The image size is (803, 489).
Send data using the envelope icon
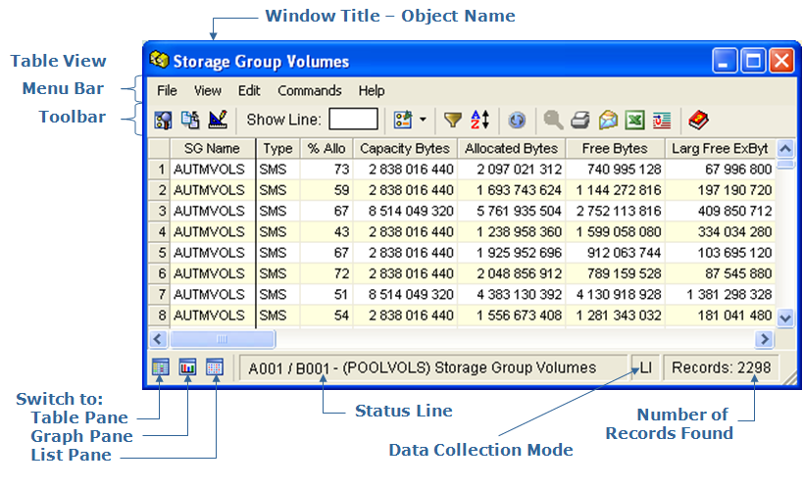[x=608, y=120]
